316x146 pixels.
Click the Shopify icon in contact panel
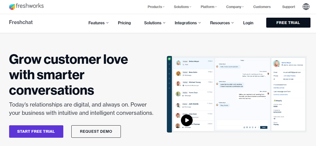pos(275,101)
